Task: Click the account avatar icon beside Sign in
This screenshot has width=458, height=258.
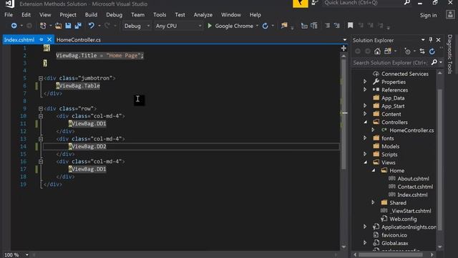Action: tap(450, 14)
